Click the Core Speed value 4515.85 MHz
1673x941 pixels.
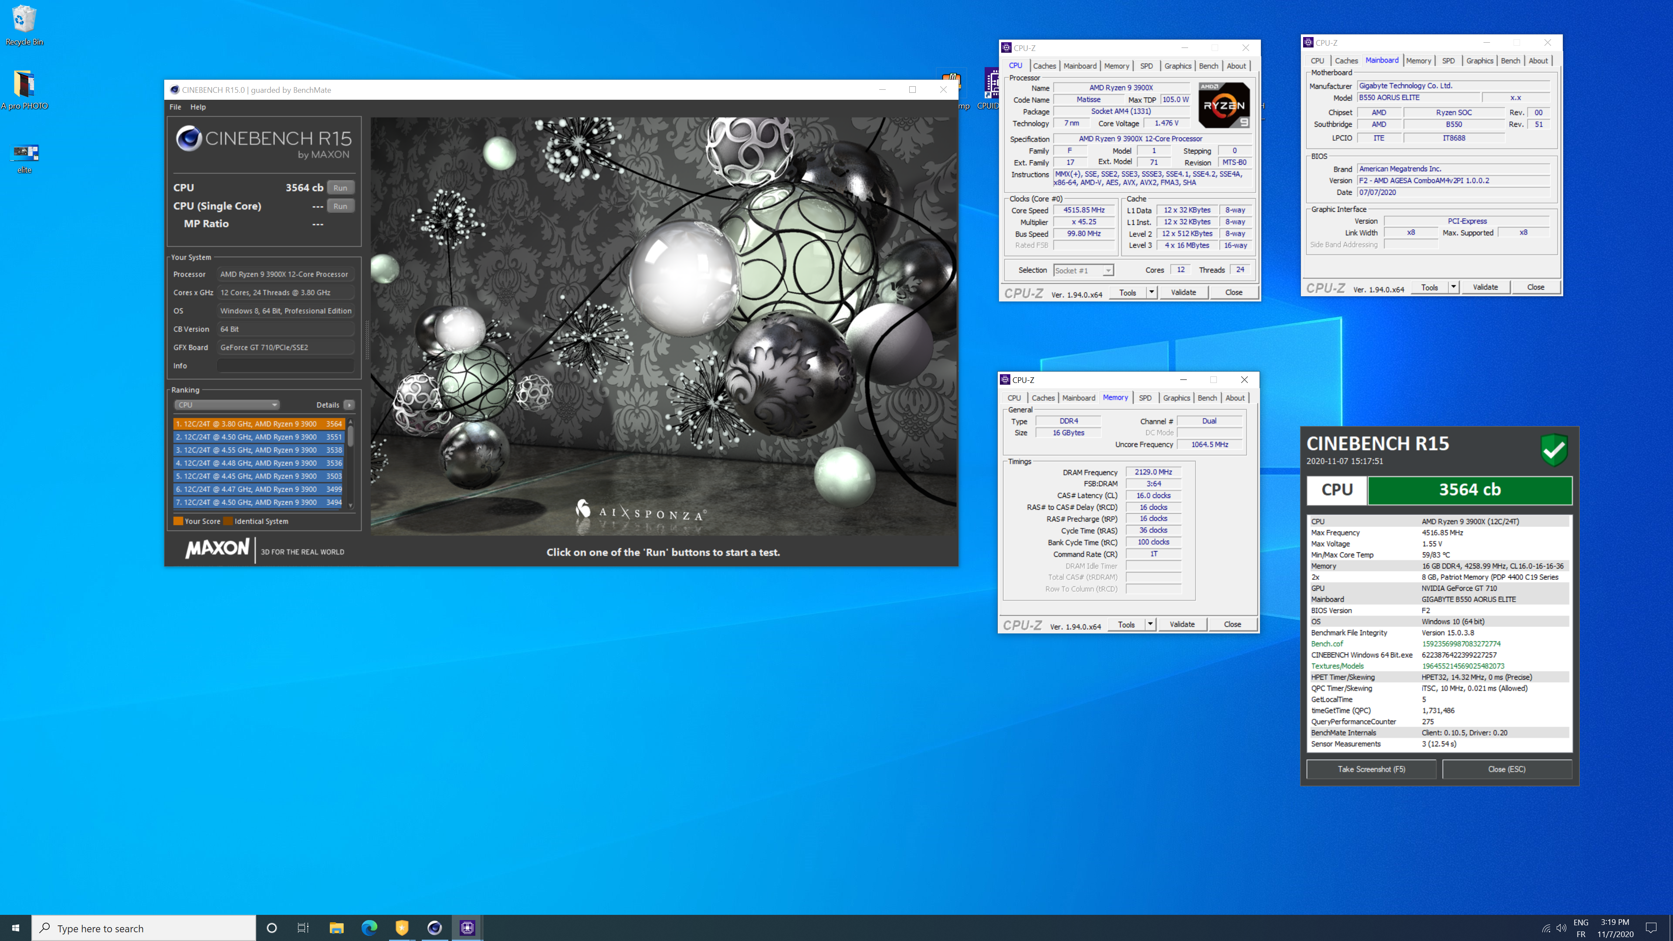pyautogui.click(x=1083, y=210)
